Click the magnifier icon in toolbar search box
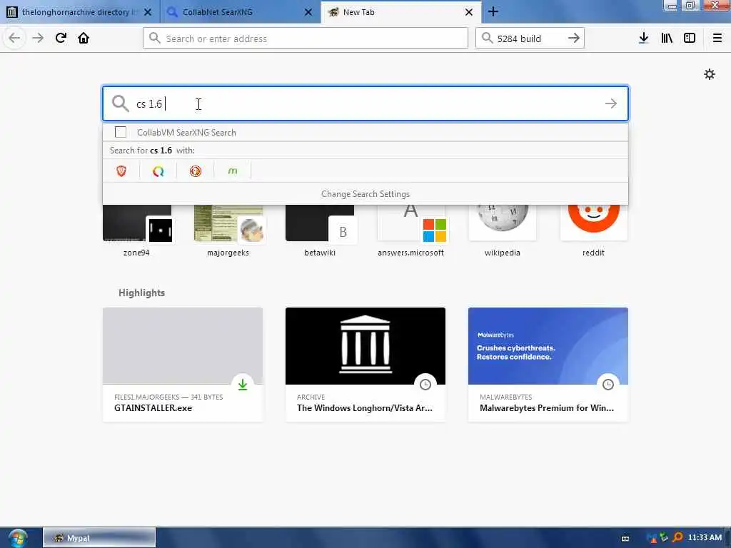This screenshot has height=548, width=731. coord(487,39)
